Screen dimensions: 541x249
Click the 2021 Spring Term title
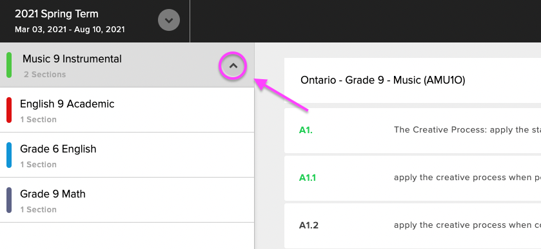pos(57,14)
